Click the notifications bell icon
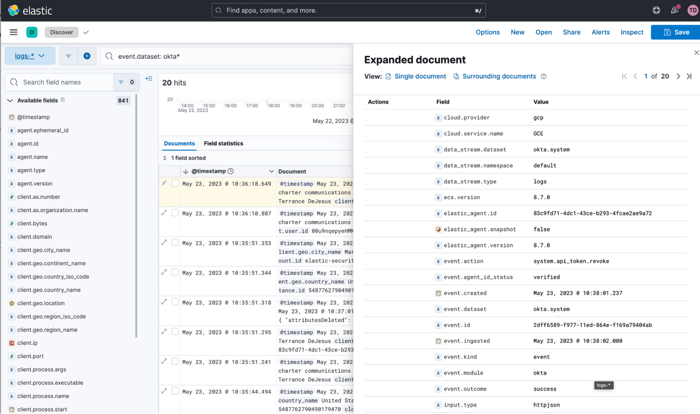The height and width of the screenshot is (414, 700). point(674,10)
